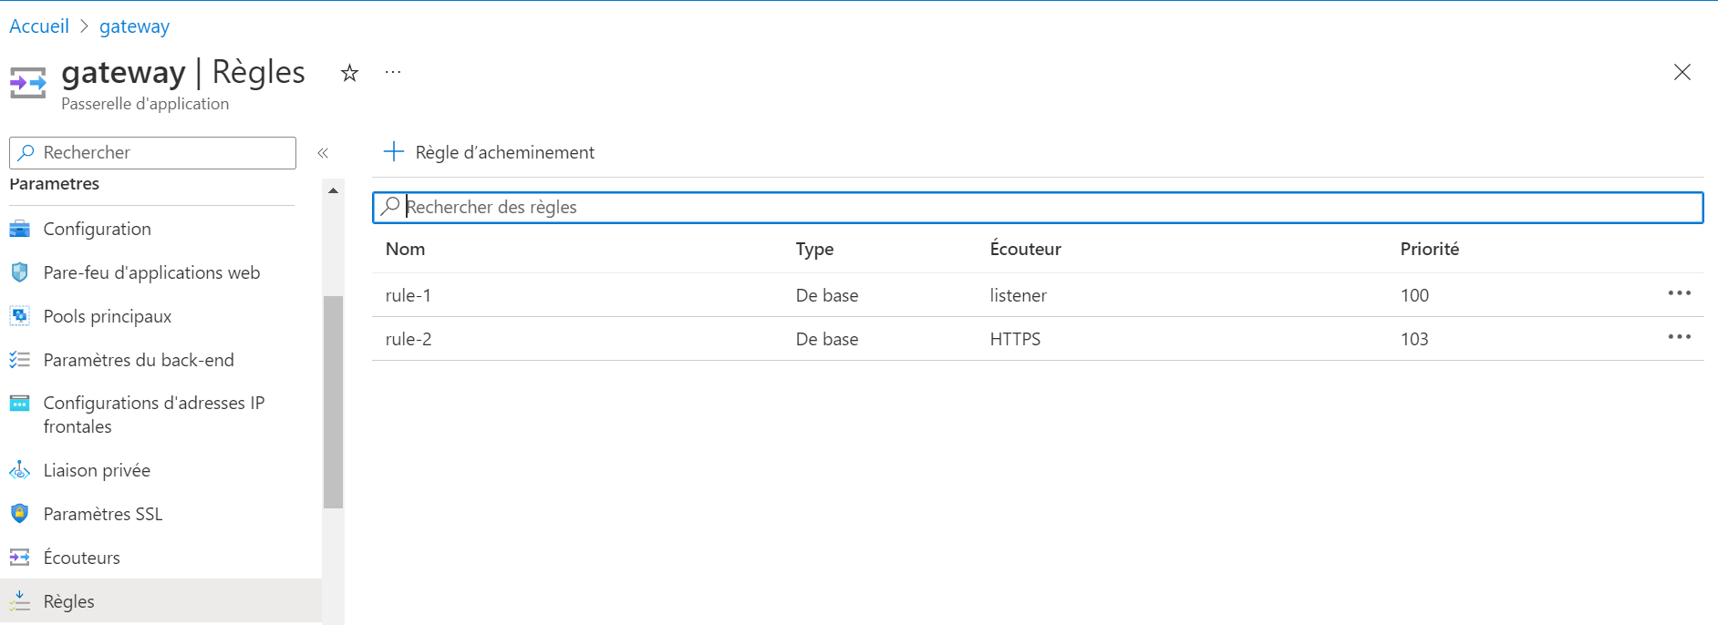Open rule-1 in the rules table
The width and height of the screenshot is (1718, 625).
click(409, 295)
